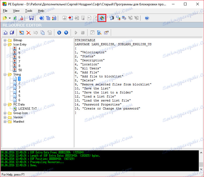The height and width of the screenshot is (177, 204).
Task: Collapse the RC Data folder node
Action: coord(5,104)
